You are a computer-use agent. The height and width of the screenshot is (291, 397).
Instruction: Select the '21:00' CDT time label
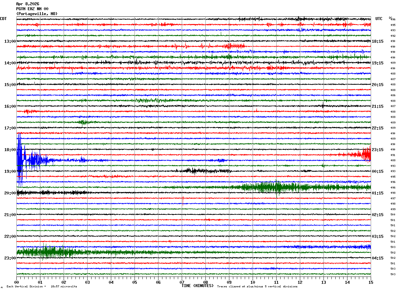coord(10,215)
